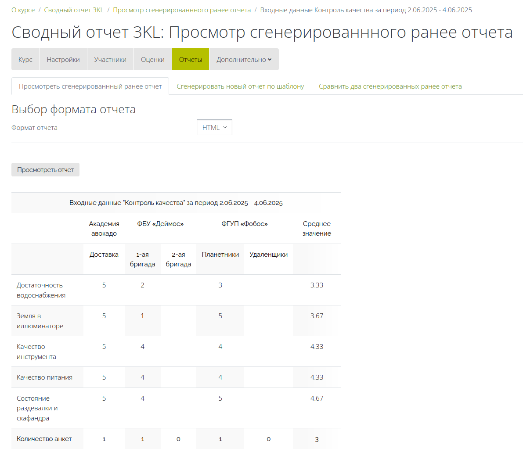Expand the Дополнительно menu
Image resolution: width=523 pixels, height=463 pixels.
pos(244,59)
